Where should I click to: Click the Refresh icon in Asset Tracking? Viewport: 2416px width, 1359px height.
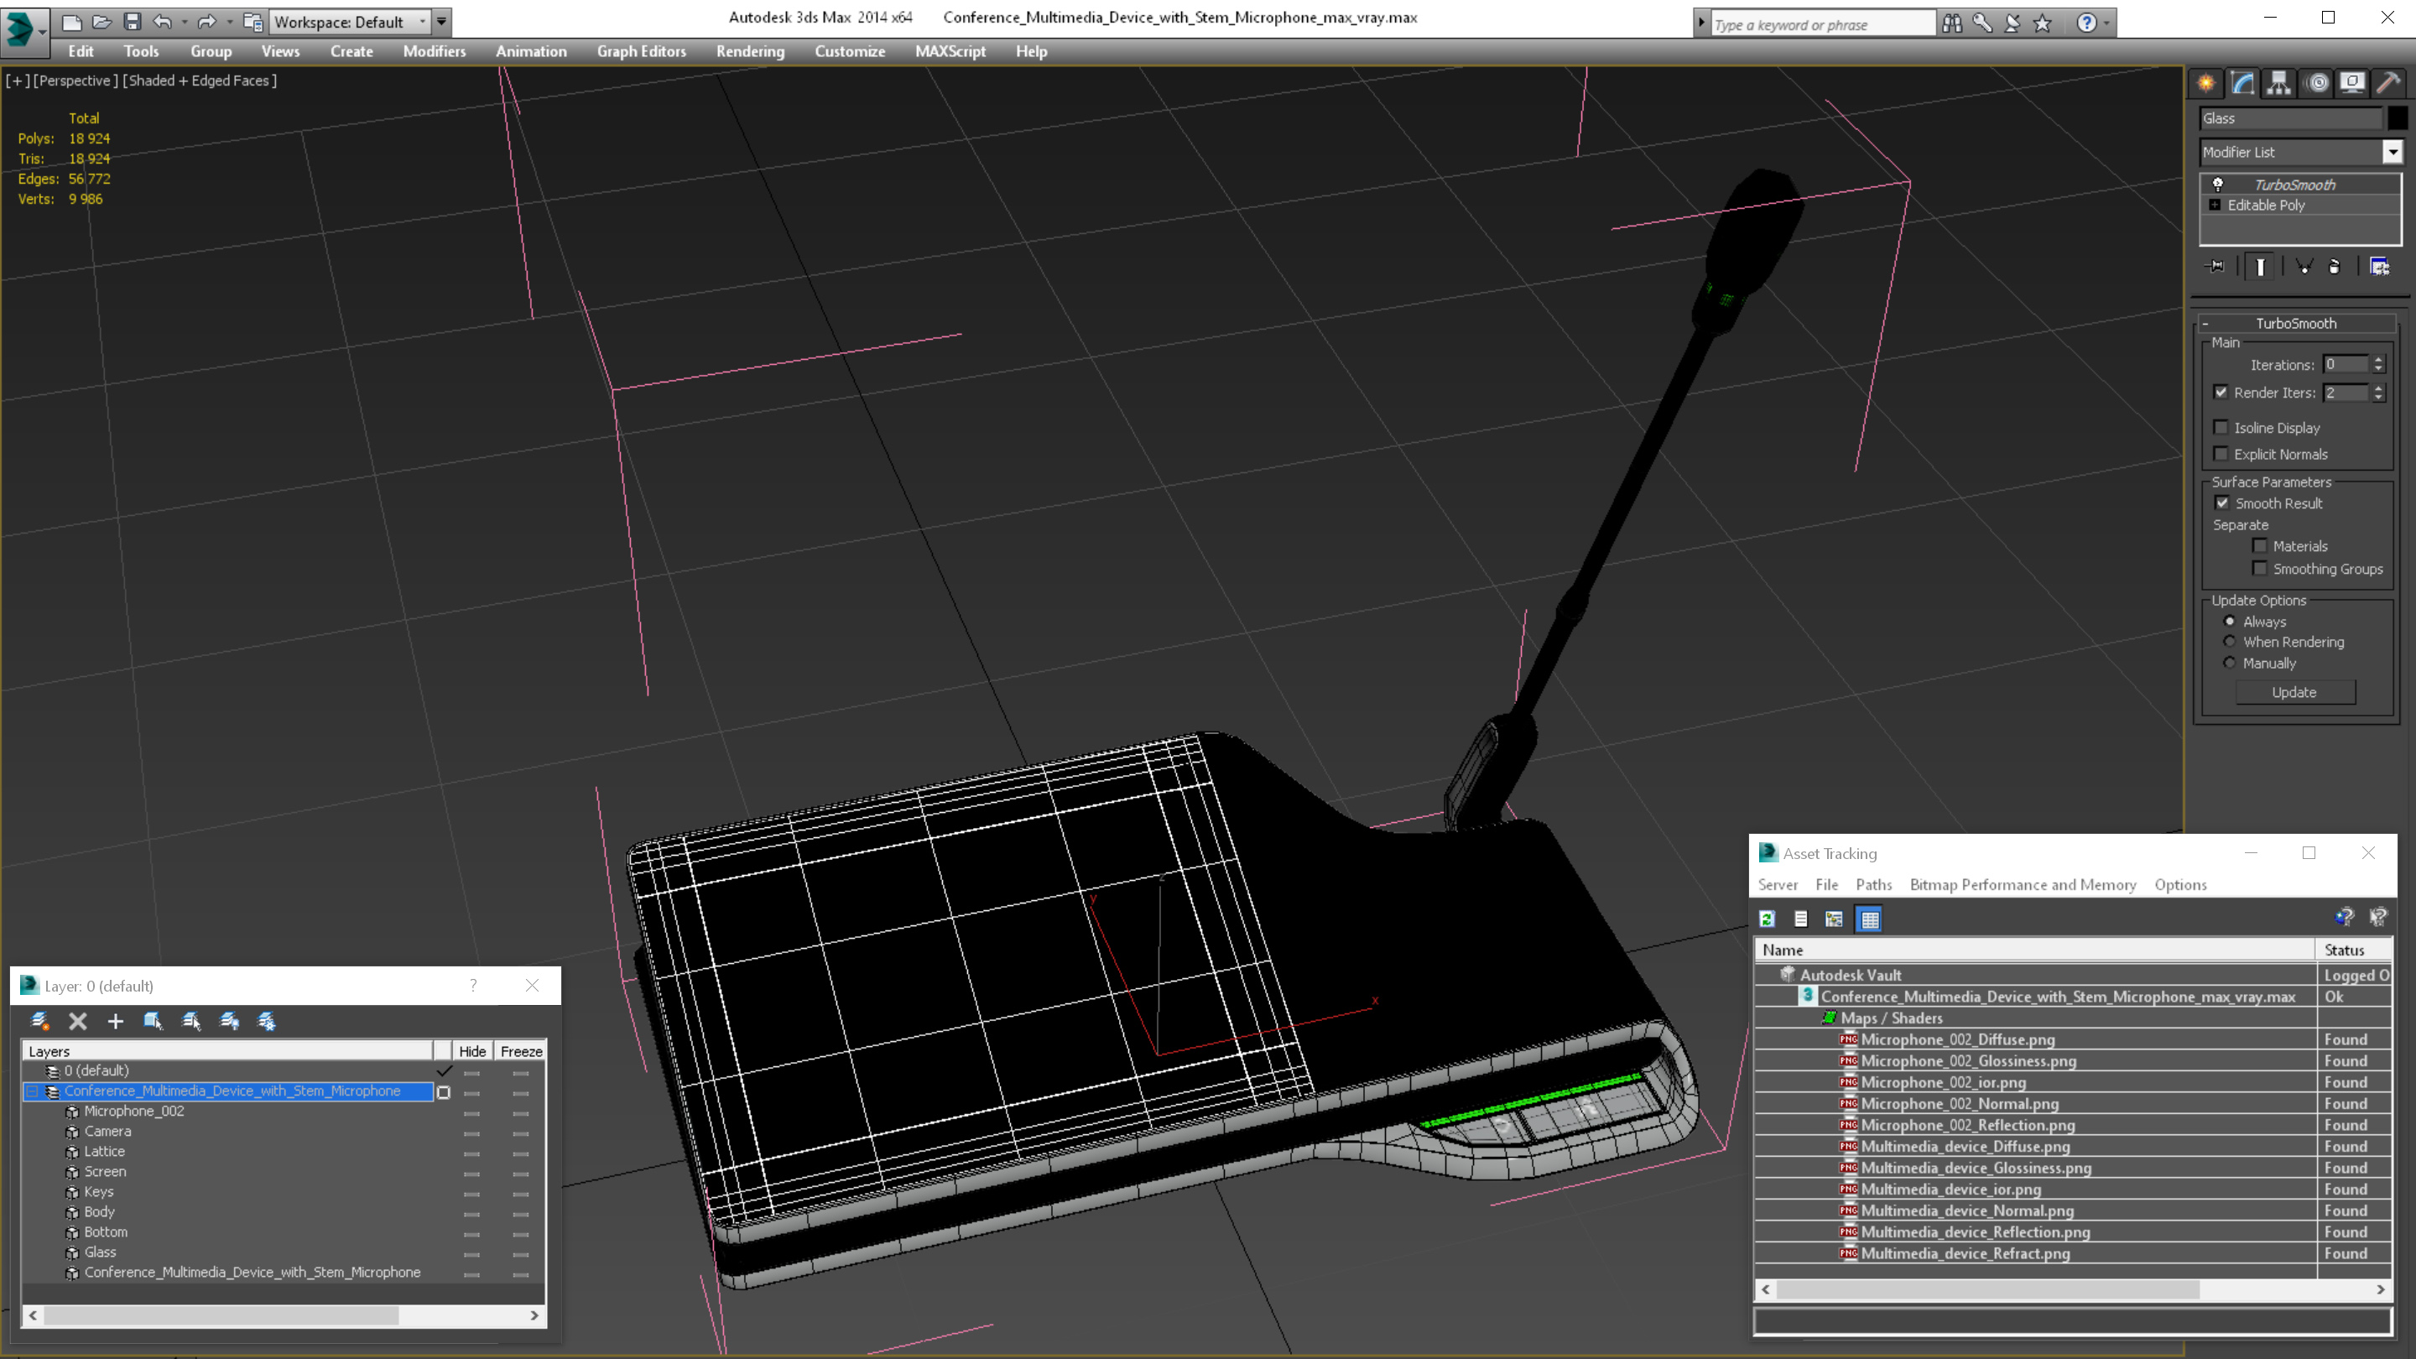(1767, 919)
